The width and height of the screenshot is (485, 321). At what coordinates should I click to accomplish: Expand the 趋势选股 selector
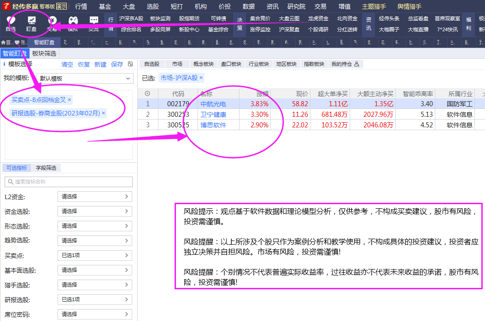click(x=94, y=241)
